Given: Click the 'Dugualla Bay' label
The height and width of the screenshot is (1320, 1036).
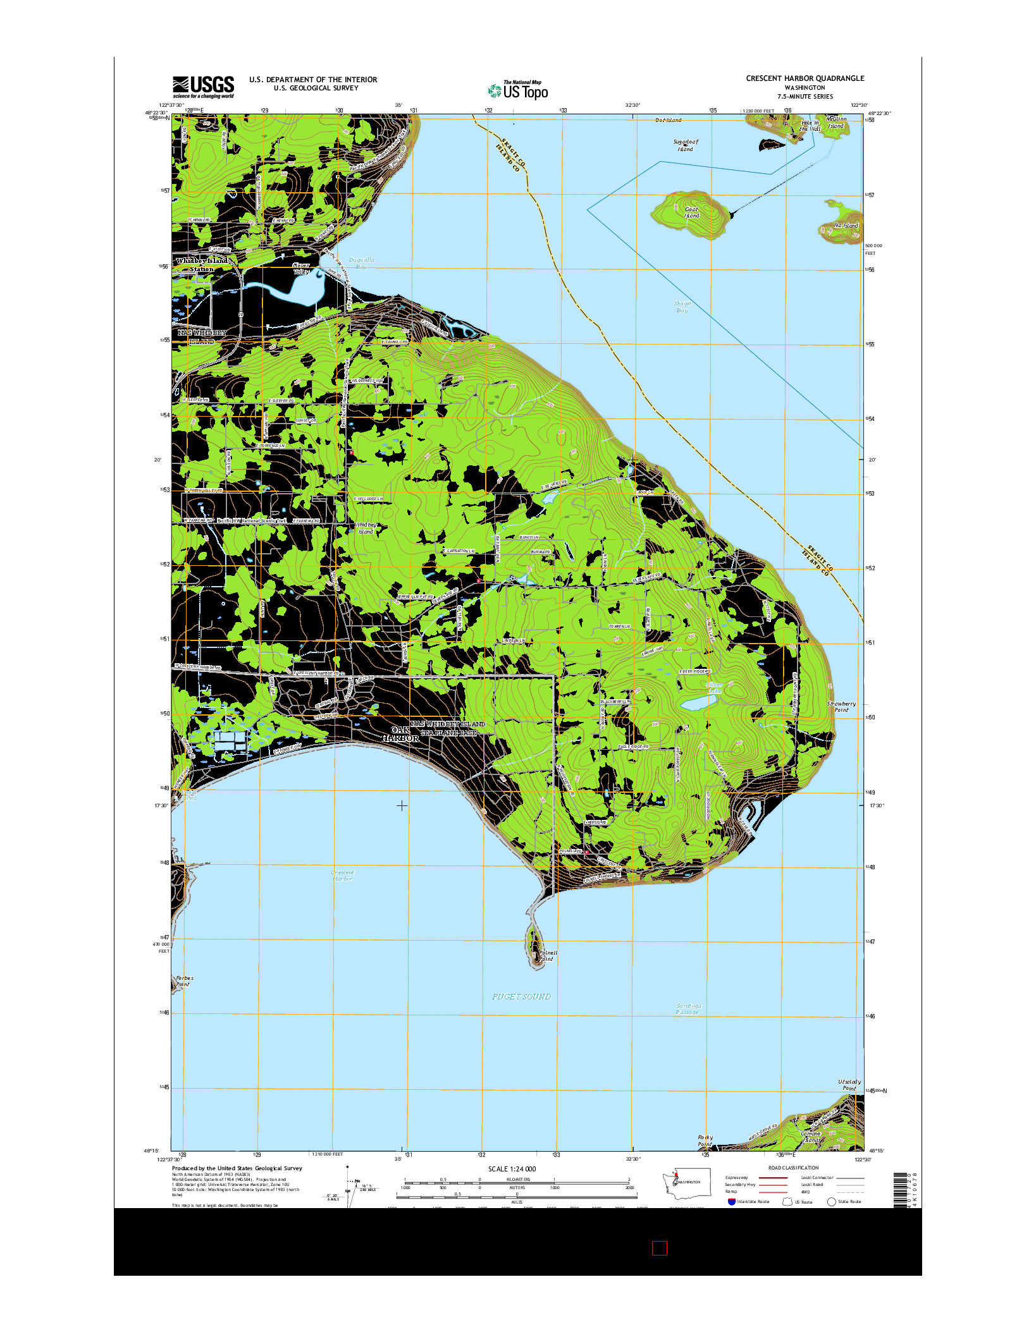Looking at the screenshot, I should pyautogui.click(x=362, y=263).
